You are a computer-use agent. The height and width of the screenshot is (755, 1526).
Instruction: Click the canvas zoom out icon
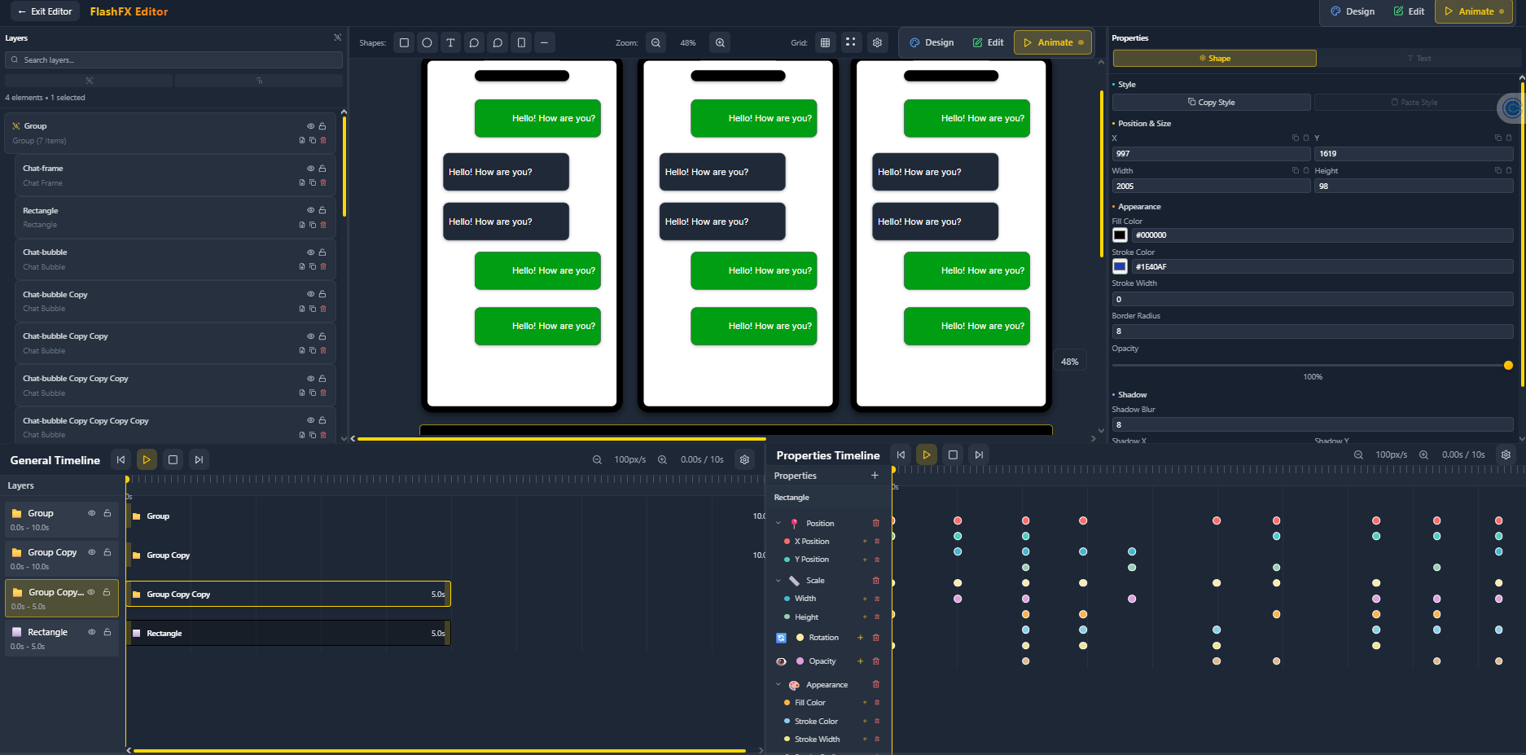656,42
